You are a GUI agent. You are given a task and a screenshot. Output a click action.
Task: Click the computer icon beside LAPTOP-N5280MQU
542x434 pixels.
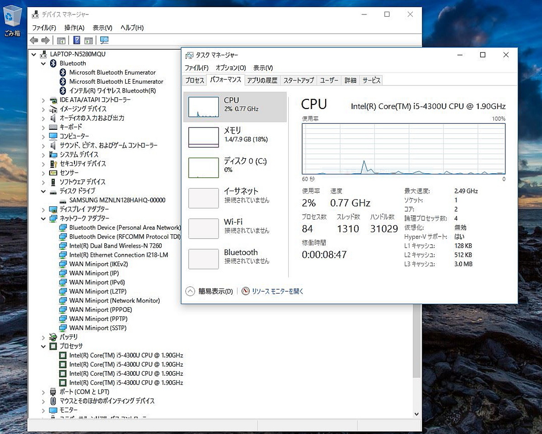click(x=43, y=54)
